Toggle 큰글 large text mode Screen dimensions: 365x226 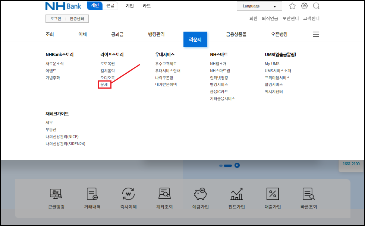click(x=110, y=6)
